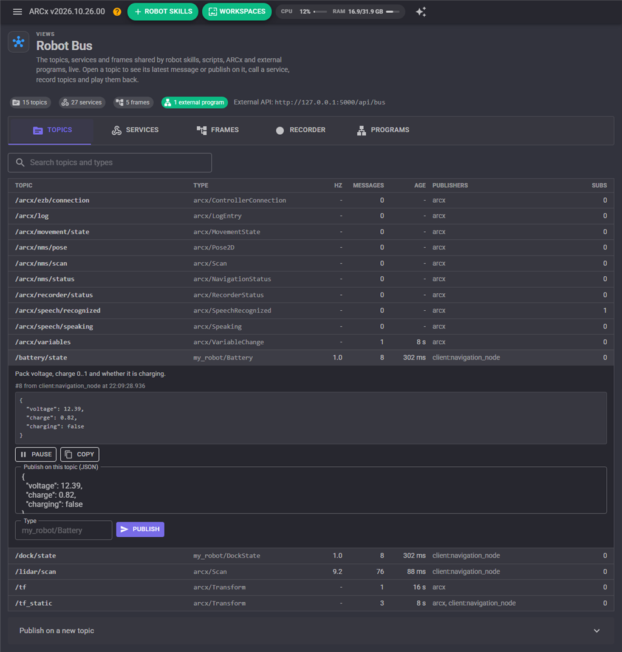Viewport: 622px width, 652px height.
Task: Expand the /tf topic row
Action: point(311,588)
